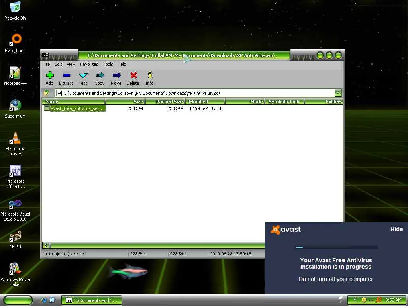Screen dimensions: 408x306
Task: Select the Everything desktop shortcut
Action: 15,43
